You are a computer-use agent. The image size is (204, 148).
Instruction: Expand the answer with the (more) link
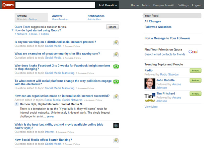tap(50, 117)
